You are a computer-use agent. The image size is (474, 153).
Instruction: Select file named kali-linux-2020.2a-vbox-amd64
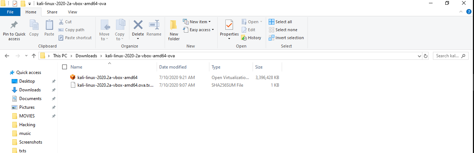(108, 77)
